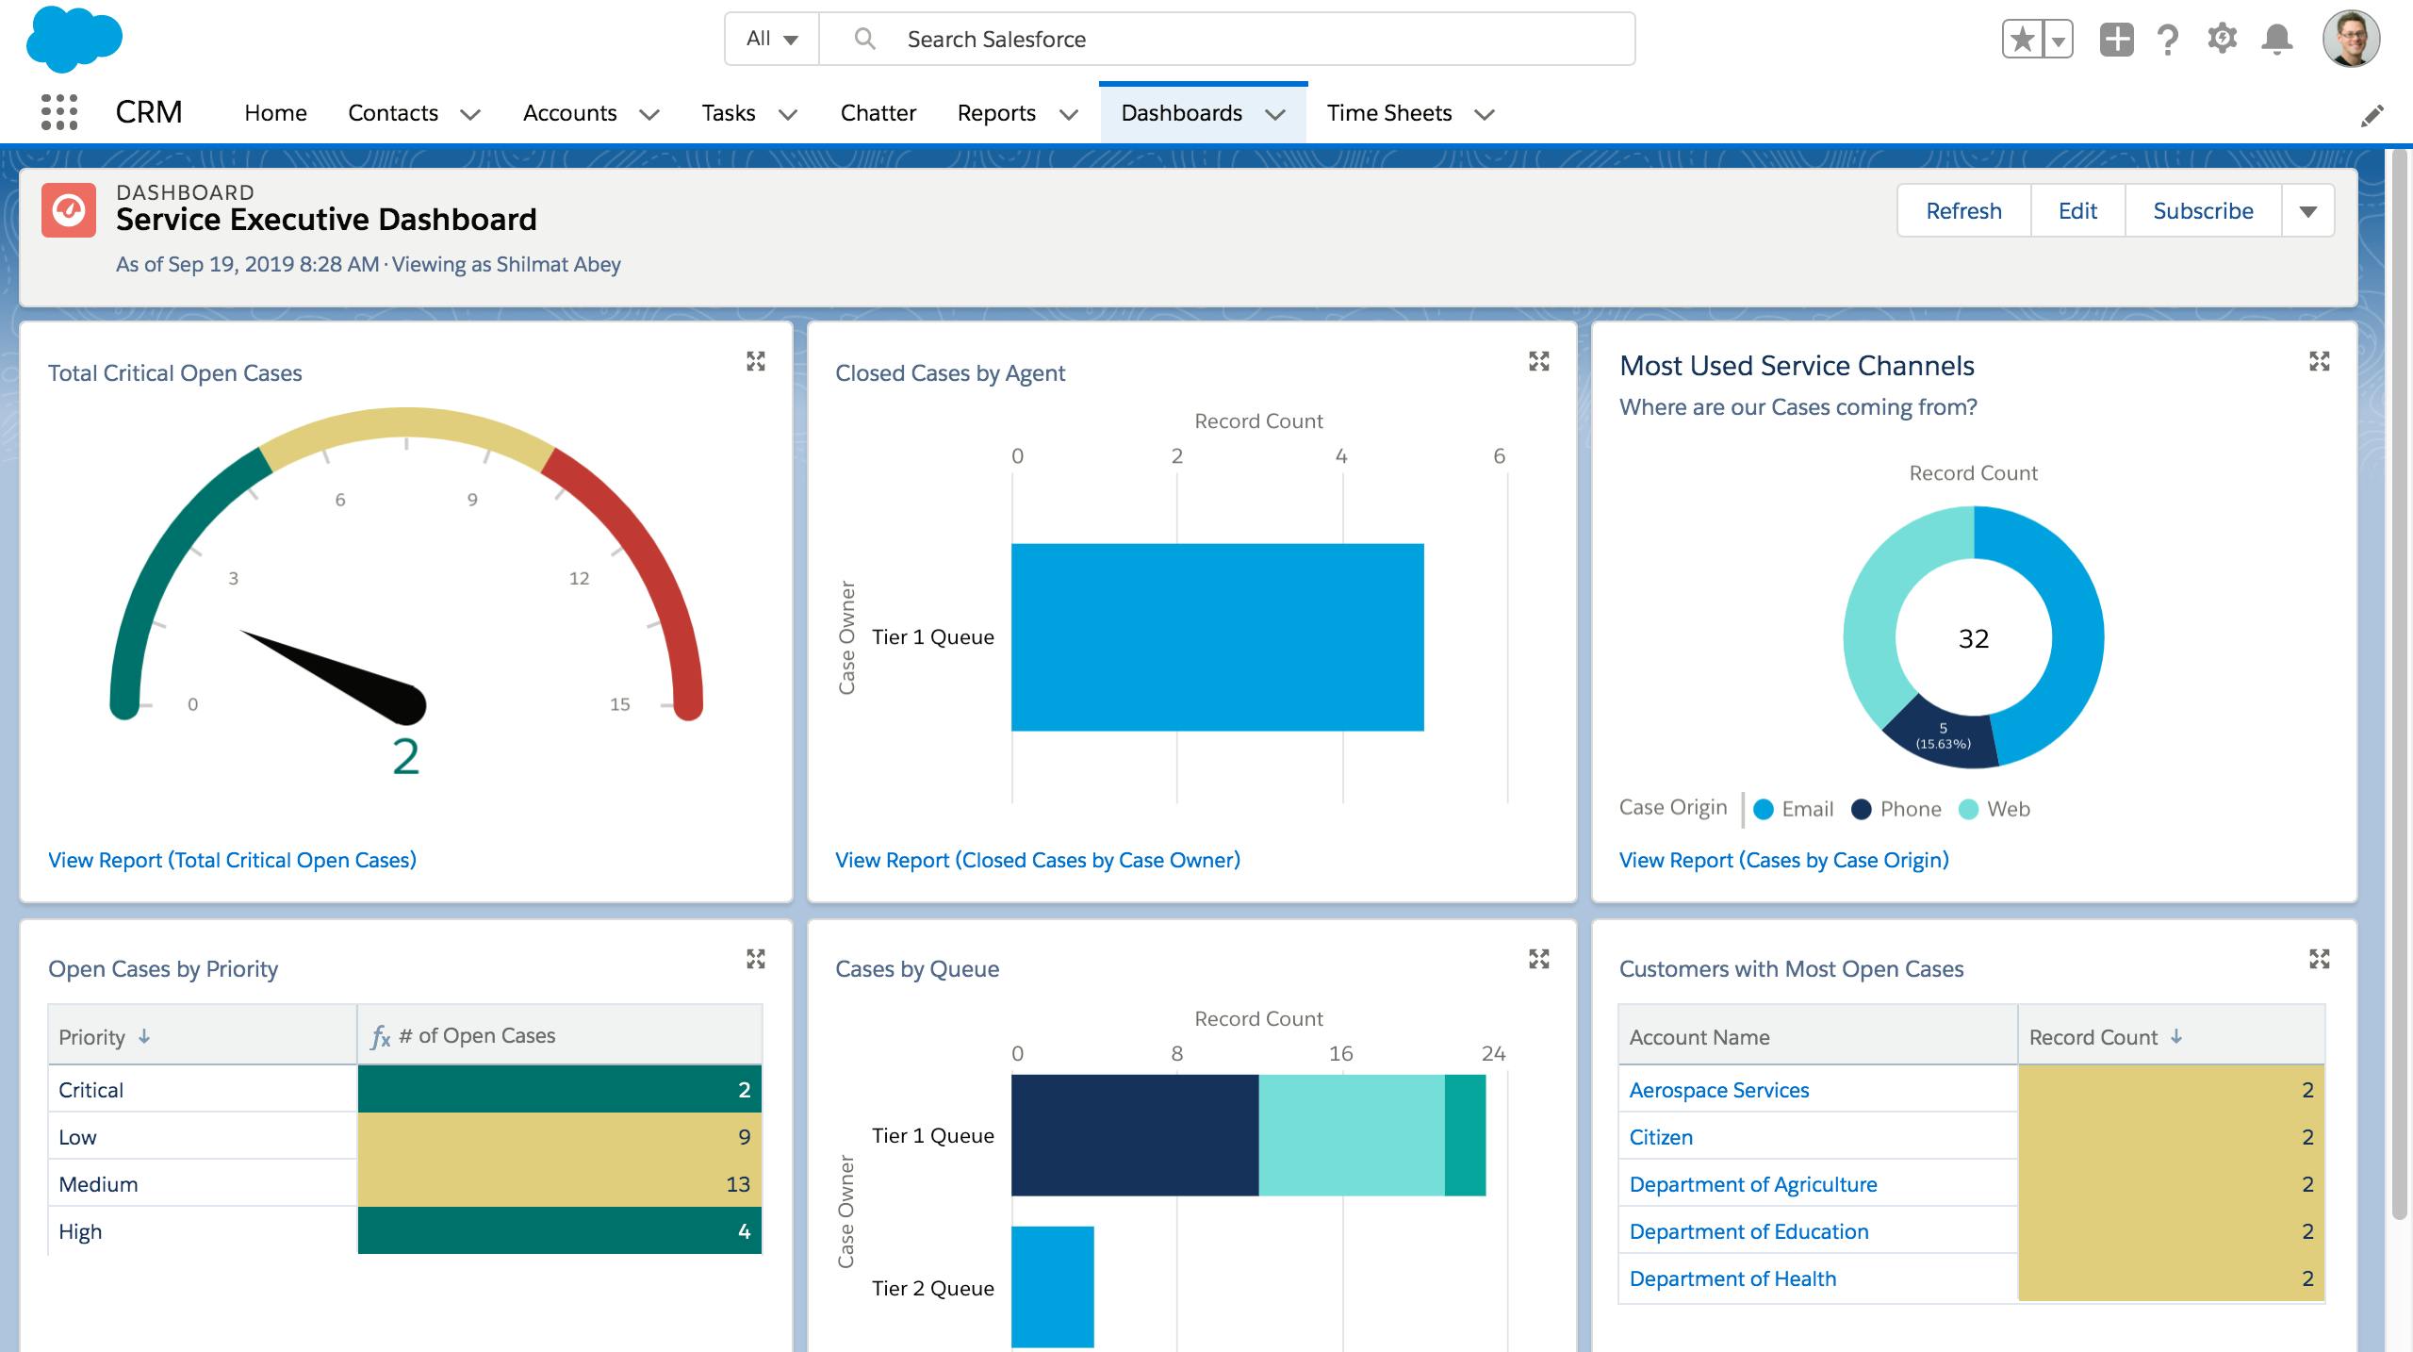Click the Web legend color dot

(x=1968, y=809)
